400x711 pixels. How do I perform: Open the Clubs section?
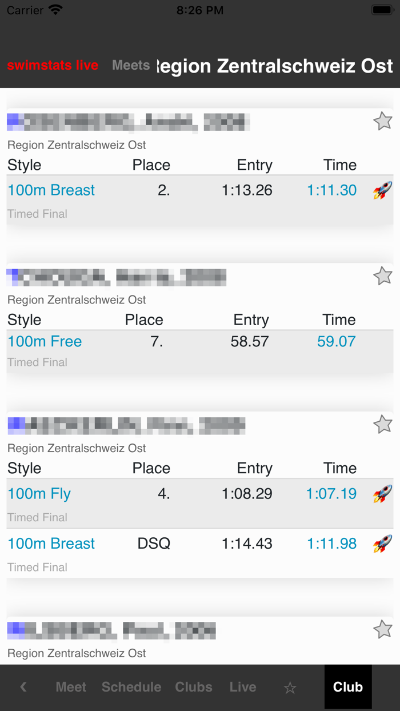(x=194, y=687)
